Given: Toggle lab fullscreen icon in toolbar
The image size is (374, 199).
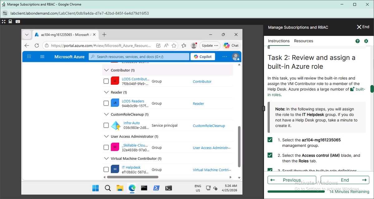Looking at the screenshot, I should tap(3, 21).
